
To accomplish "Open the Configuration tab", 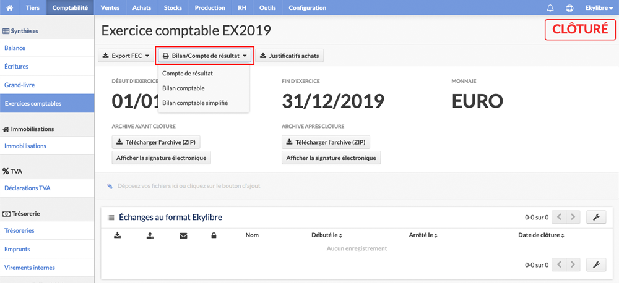I will 308,7.
